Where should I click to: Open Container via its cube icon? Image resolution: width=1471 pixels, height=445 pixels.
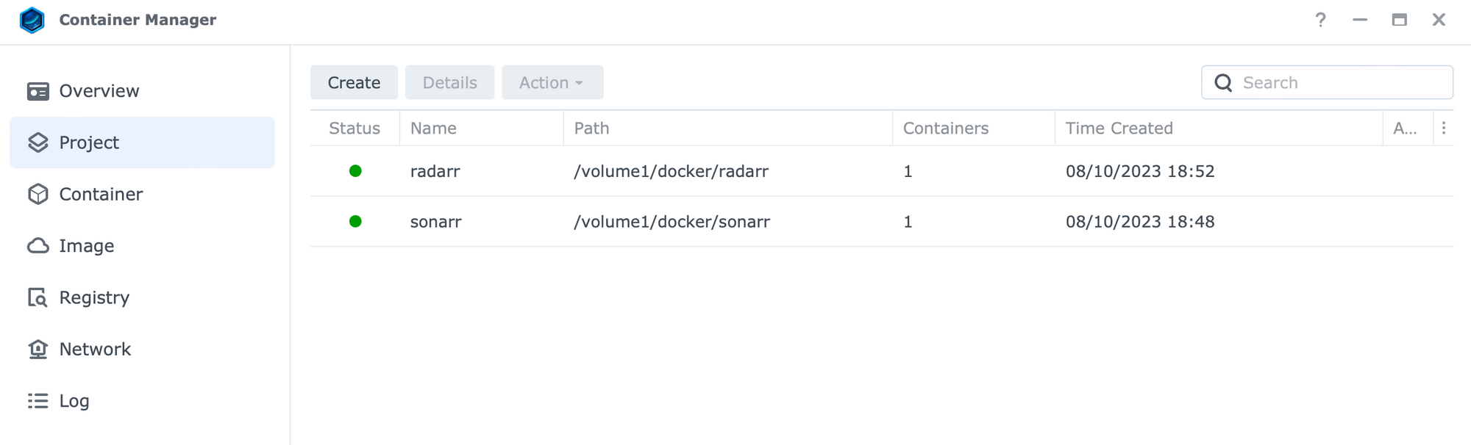(38, 194)
